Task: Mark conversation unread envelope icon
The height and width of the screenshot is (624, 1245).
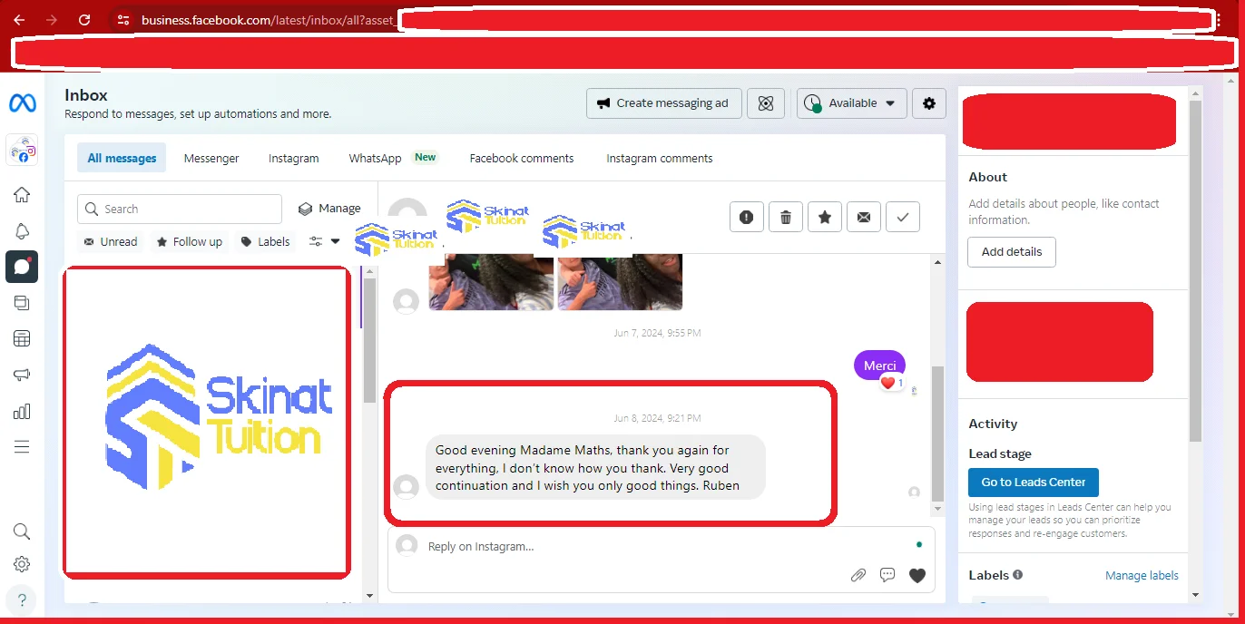Action: pos(864,217)
